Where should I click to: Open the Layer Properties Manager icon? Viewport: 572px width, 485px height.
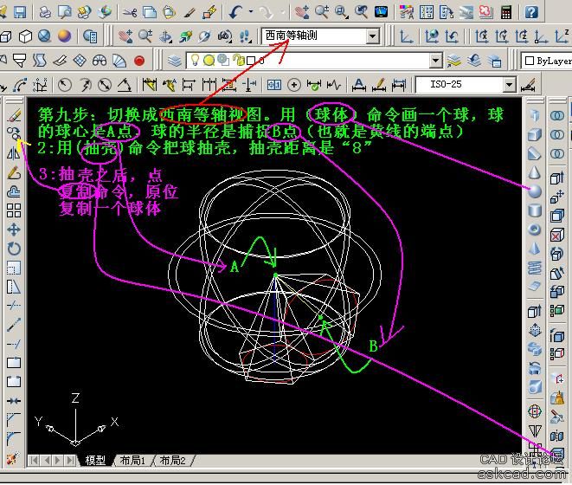coord(175,61)
